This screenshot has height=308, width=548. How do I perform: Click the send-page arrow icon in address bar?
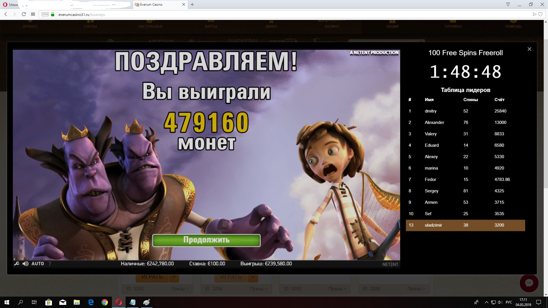pyautogui.click(x=535, y=14)
